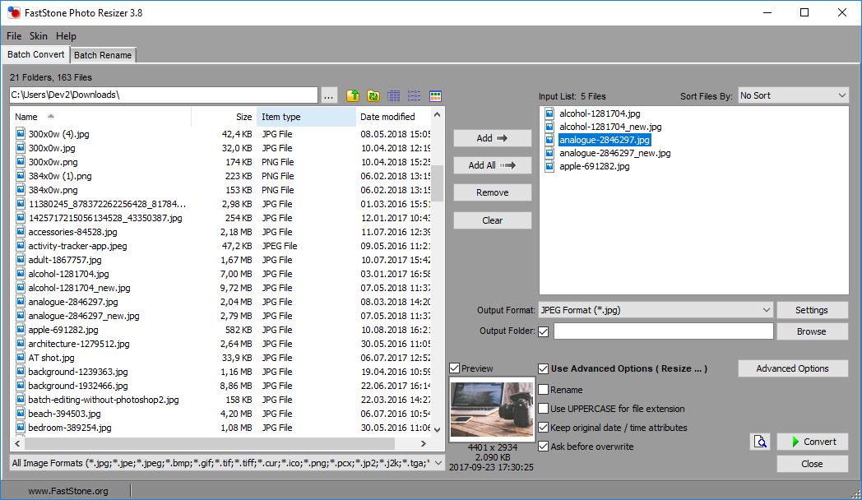Viewport: 862px width, 500px height.
Task: Open output format Settings
Action: click(812, 310)
